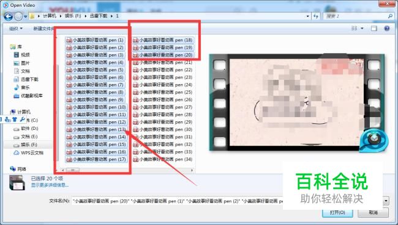
Task: Select the file ending in pen (12)
Action: point(97,122)
